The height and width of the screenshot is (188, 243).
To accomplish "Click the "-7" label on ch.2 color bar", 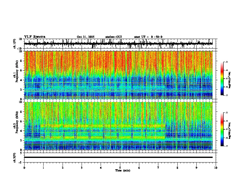I will pyautogui.click(x=226, y=146).
